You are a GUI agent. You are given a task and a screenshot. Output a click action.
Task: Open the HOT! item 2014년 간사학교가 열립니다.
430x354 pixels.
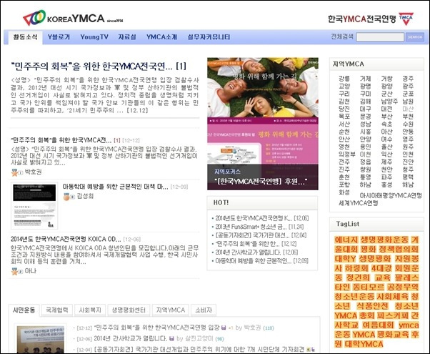point(248,252)
